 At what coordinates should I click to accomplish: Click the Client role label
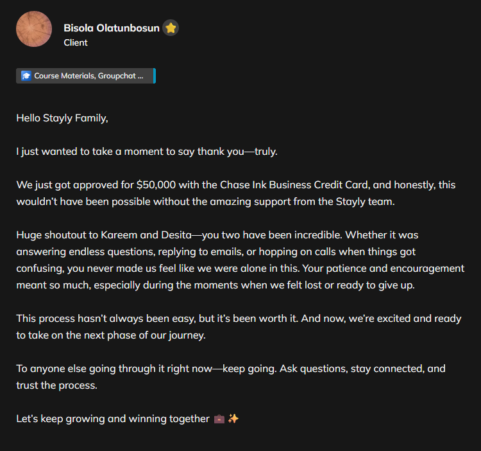click(x=76, y=43)
